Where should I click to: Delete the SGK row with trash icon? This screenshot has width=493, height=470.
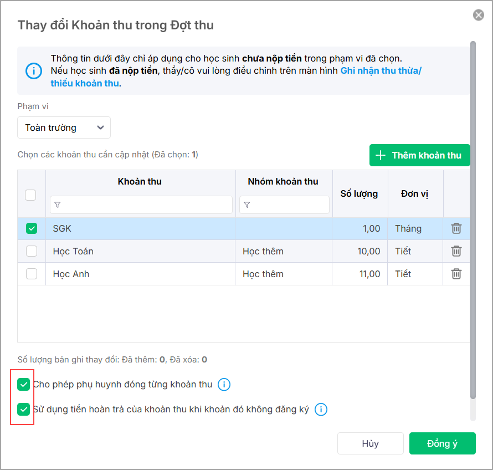[x=456, y=228]
